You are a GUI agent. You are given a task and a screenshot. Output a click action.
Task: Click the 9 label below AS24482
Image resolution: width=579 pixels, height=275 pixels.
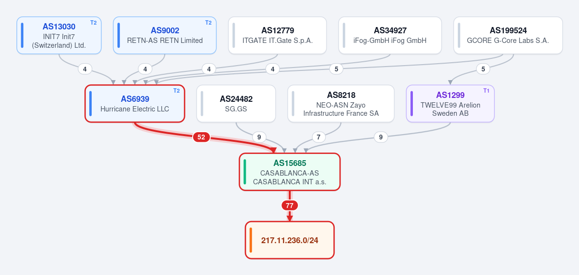pyautogui.click(x=259, y=137)
